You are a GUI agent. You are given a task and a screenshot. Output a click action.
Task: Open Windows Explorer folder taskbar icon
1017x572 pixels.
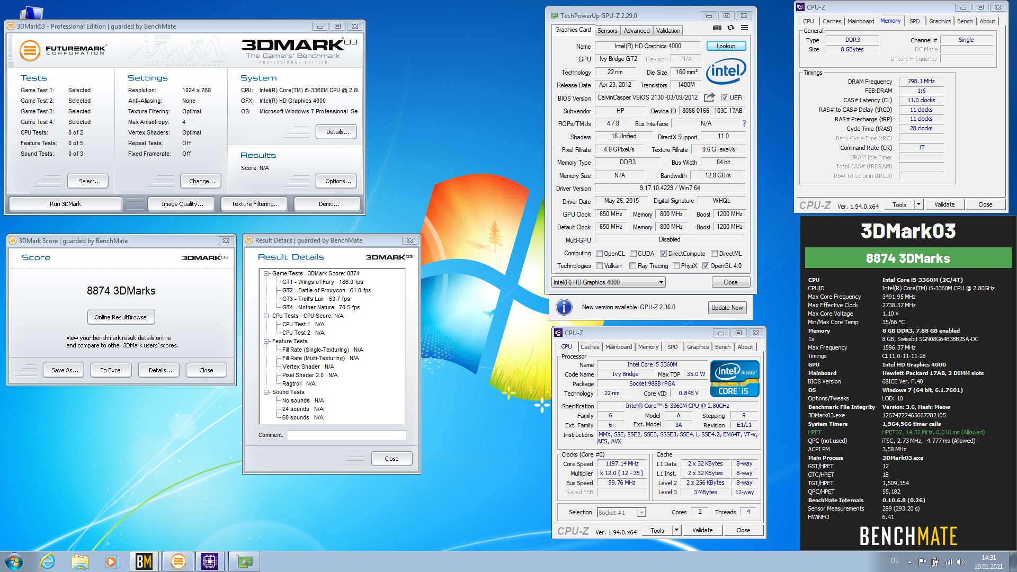[x=79, y=561]
